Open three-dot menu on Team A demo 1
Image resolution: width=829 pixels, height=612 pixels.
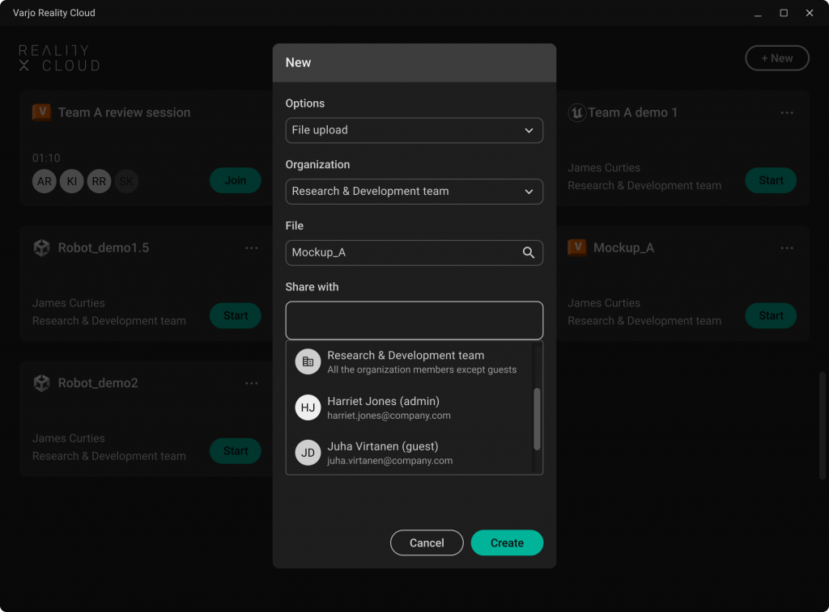[x=787, y=113]
